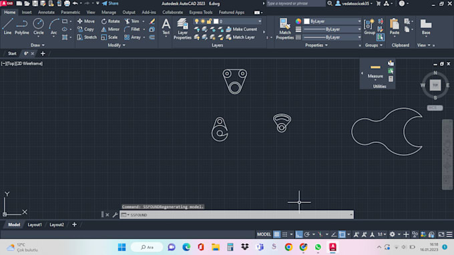Click the Move tool
Image resolution: width=454 pixels, height=255 pixels.
click(86, 21)
